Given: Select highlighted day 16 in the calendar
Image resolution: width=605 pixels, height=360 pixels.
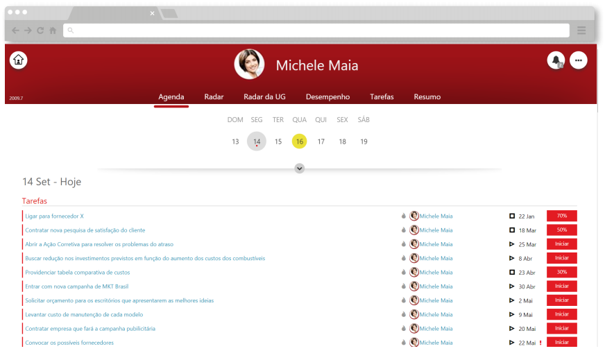Looking at the screenshot, I should click(x=300, y=142).
